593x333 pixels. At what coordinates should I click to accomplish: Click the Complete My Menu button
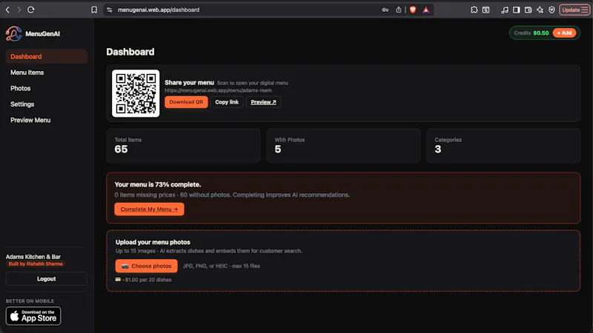coord(149,209)
